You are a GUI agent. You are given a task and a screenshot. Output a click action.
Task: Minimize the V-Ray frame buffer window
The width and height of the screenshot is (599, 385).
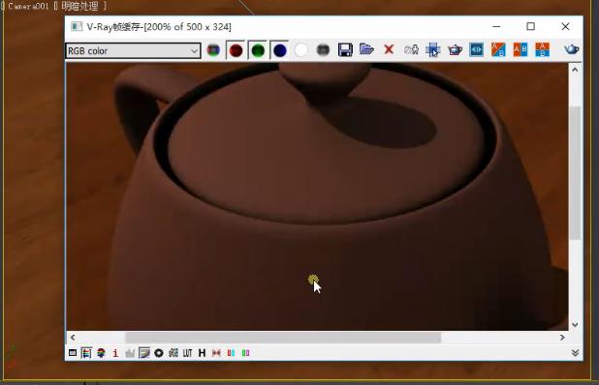[x=496, y=26]
